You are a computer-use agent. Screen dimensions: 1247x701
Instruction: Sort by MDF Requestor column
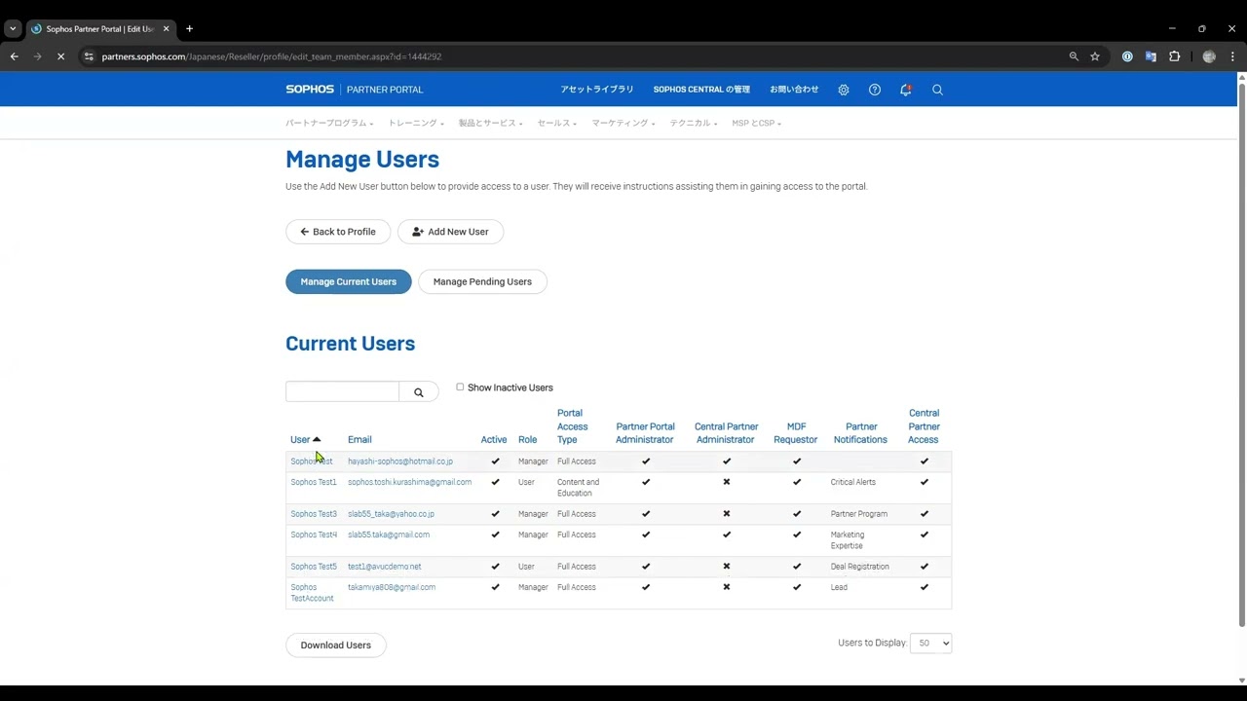(796, 433)
